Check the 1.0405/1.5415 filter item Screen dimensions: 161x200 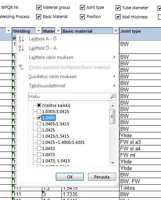(x=39, y=124)
